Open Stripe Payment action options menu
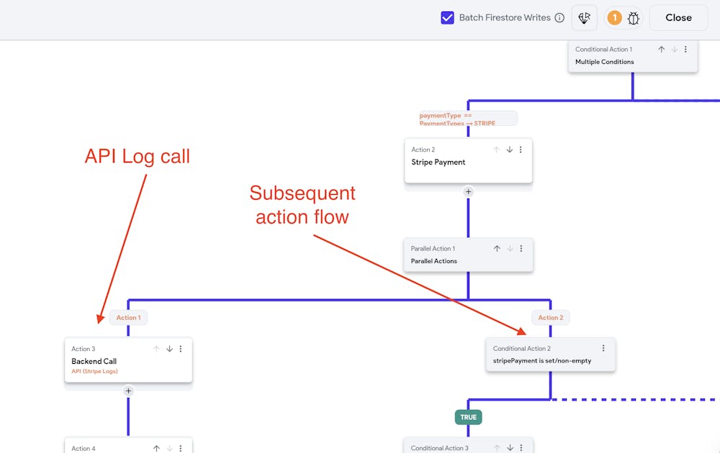The image size is (720, 453). (521, 150)
